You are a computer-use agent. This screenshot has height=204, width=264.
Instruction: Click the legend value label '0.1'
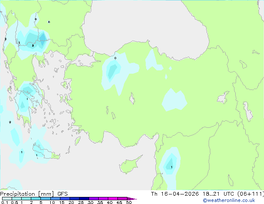[x=5, y=202]
